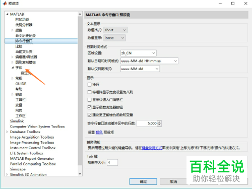Image resolution: width=252 pixels, height=189 pixels.
Task: Click the MATLAB logo in title bar
Action: (5, 4)
